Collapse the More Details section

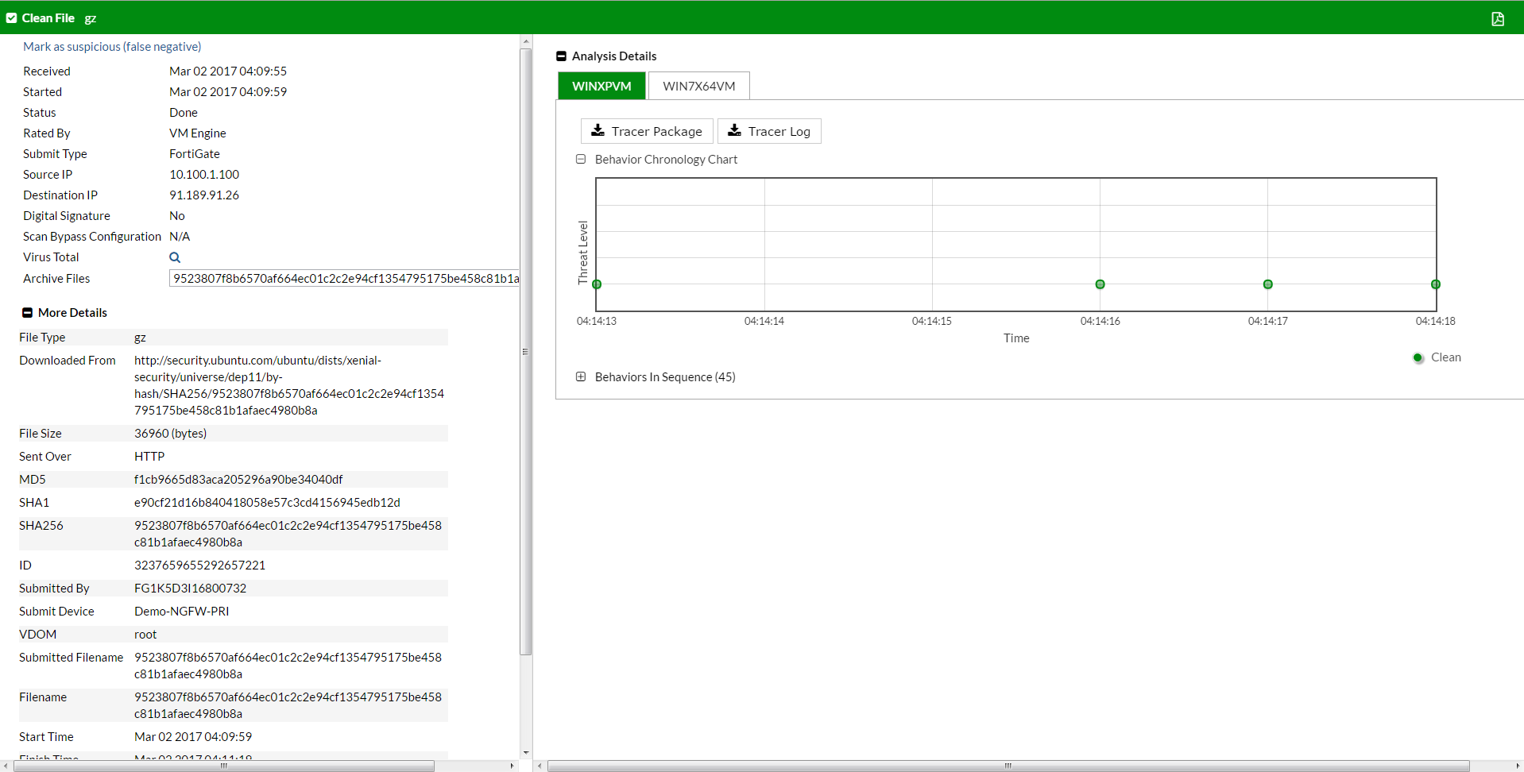coord(27,313)
